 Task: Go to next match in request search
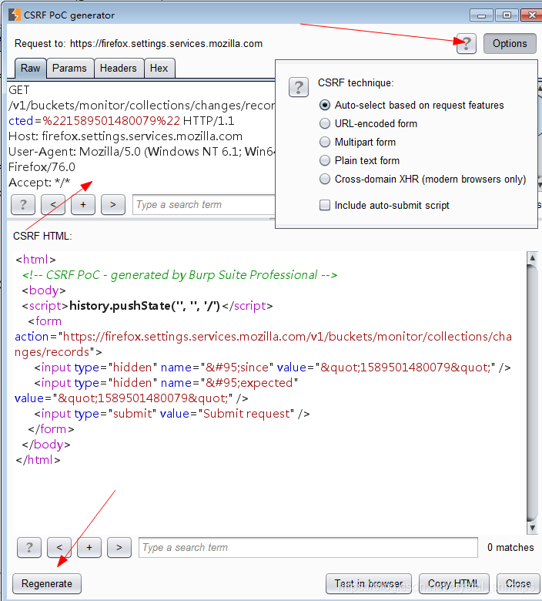coord(113,205)
